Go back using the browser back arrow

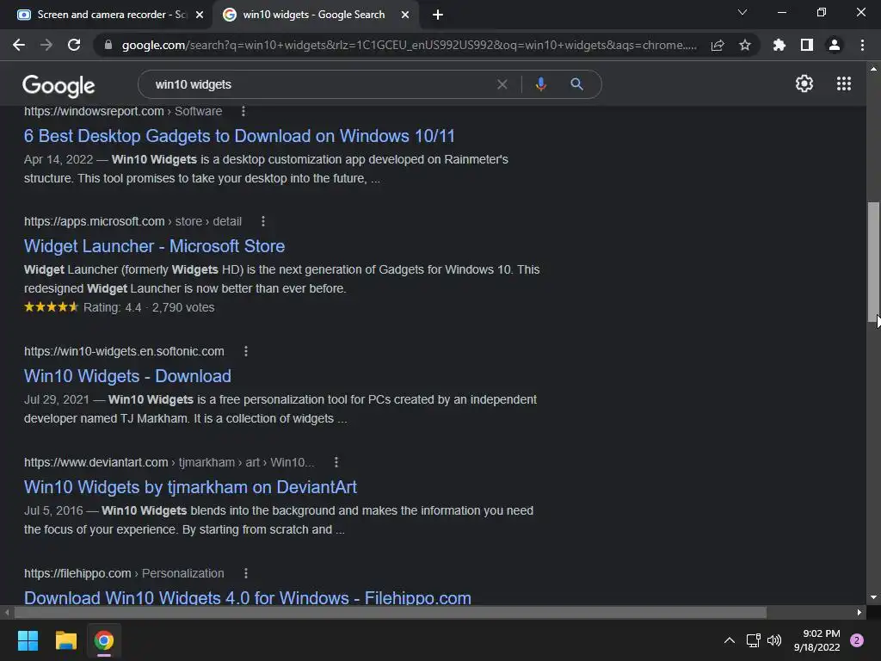click(19, 45)
